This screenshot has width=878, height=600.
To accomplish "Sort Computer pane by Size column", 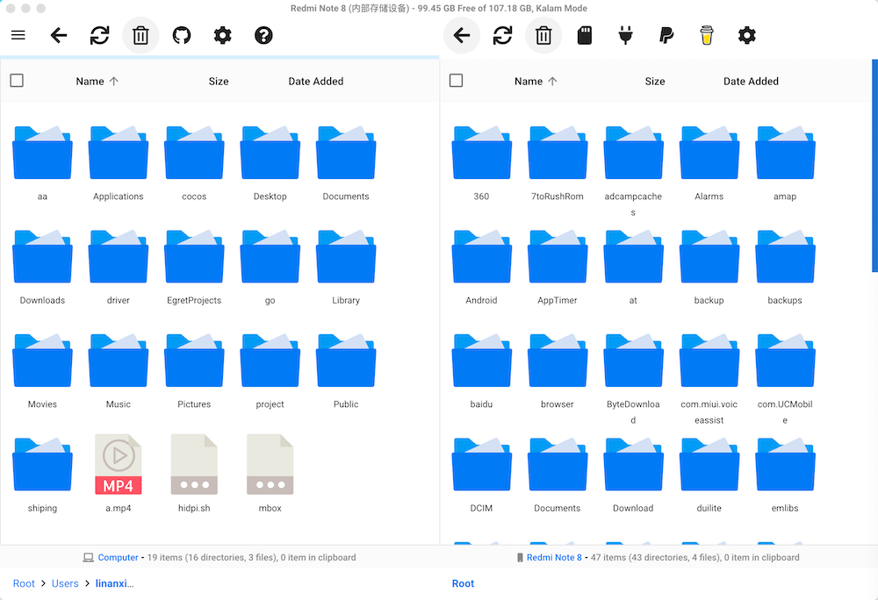I will [219, 81].
